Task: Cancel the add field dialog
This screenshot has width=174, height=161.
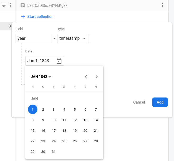Action: pos(139,102)
